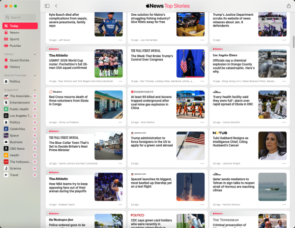Open more options for Red Cross story
295x228 pixels.
tap(120, 122)
